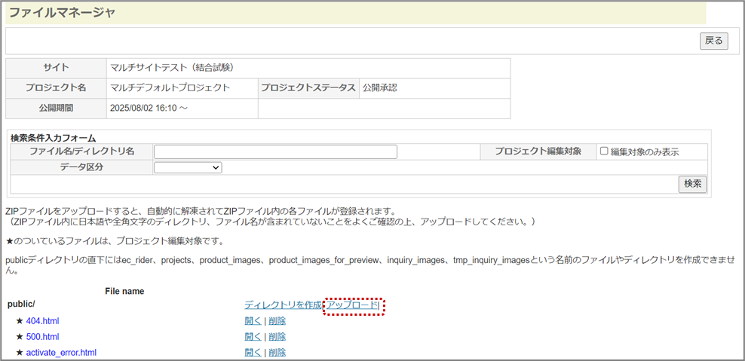
Task: Enable the 編集対象のみ表示 checkbox
Action: click(x=604, y=151)
